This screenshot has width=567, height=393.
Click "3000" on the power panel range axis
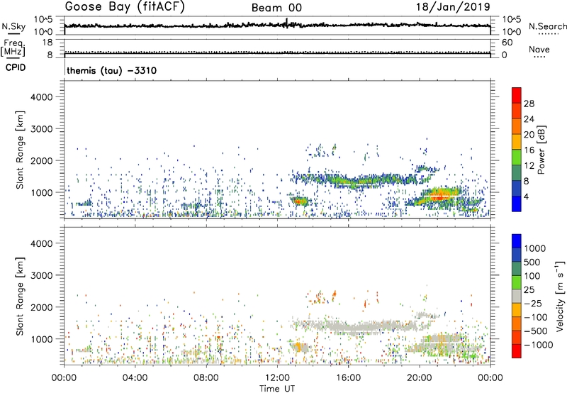[x=41, y=129]
